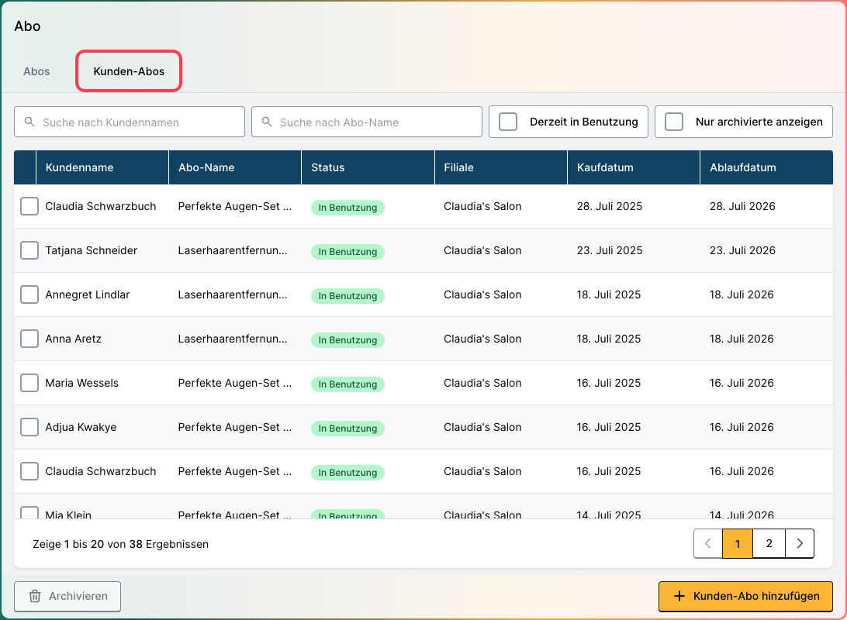Select the Kunden-Abos tab
This screenshot has height=620, width=847.
pyautogui.click(x=129, y=71)
